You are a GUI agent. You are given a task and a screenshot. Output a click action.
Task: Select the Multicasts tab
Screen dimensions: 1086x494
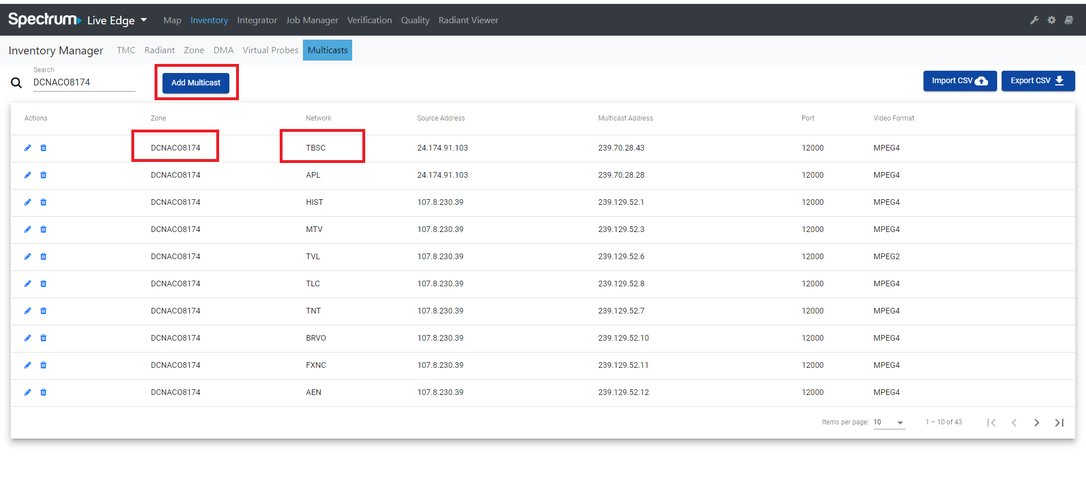[x=327, y=50]
